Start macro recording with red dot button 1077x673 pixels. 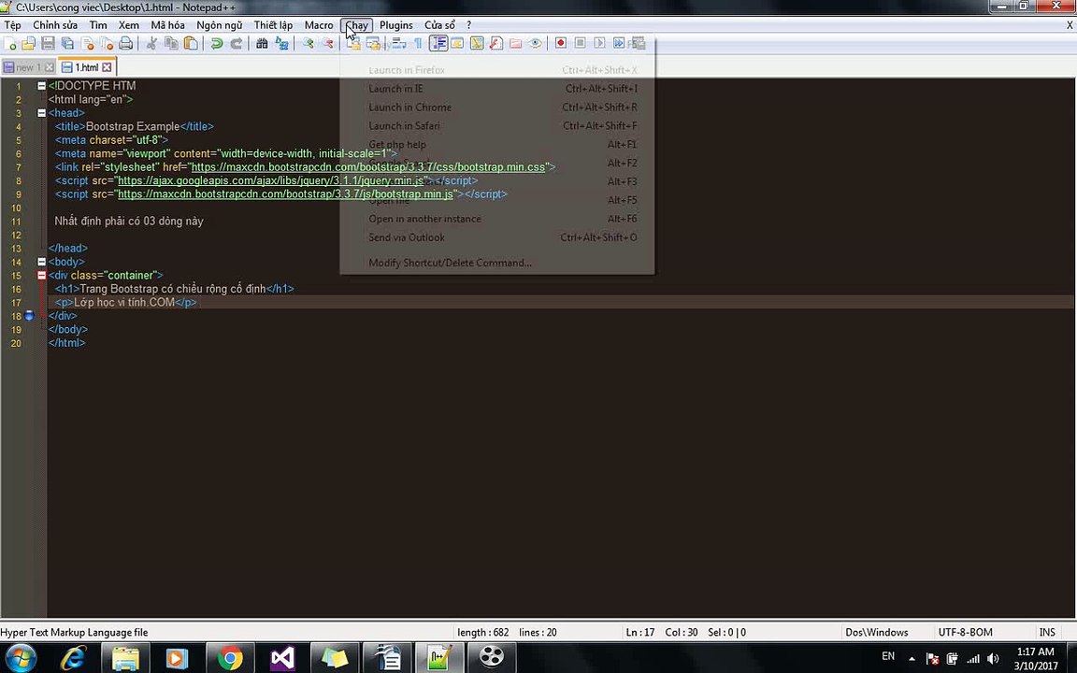point(561,43)
